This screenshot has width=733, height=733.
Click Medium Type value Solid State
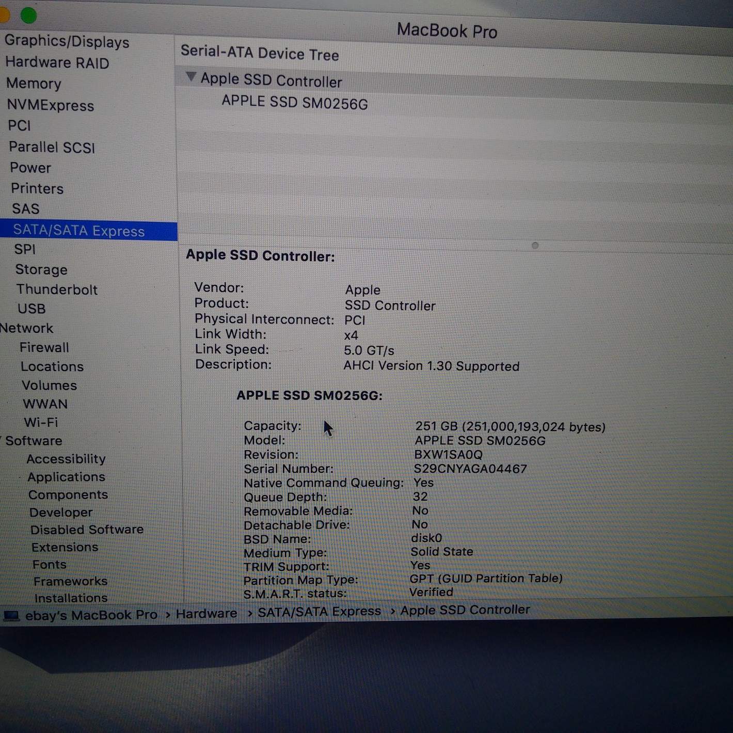tap(442, 551)
